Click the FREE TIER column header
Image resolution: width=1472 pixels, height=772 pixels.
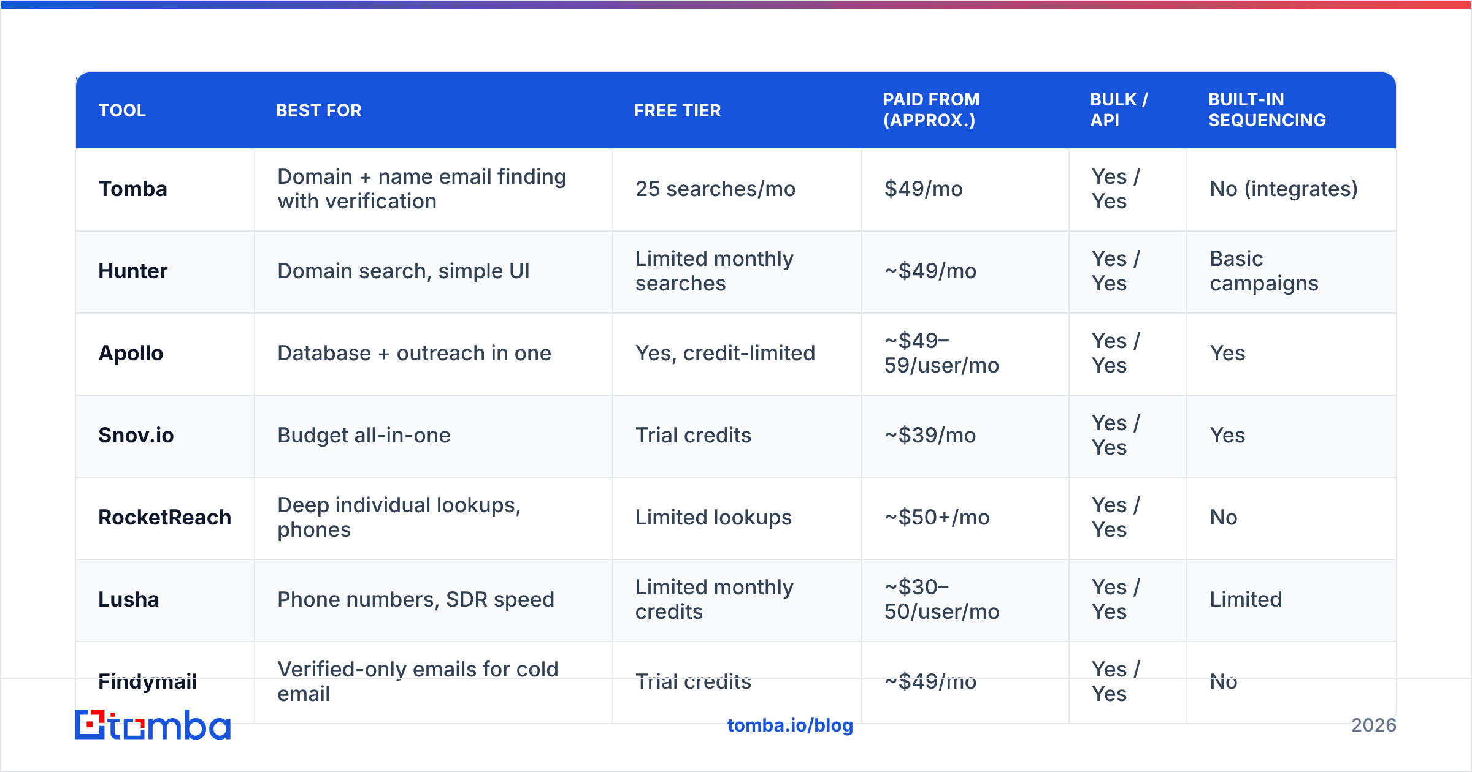coord(677,110)
